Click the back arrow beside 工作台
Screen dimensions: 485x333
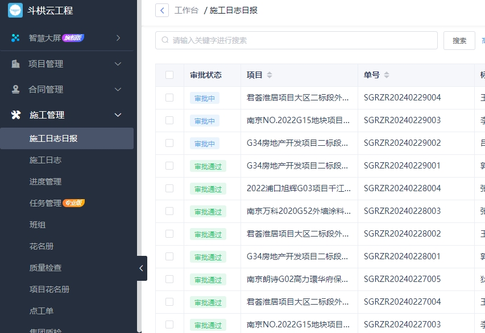click(162, 10)
